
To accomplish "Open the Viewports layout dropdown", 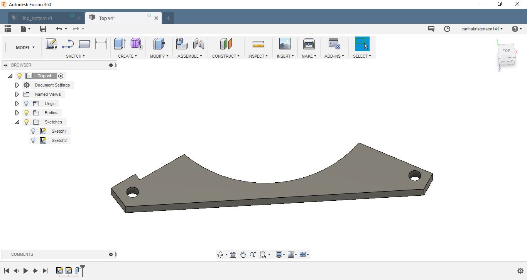I will [304, 255].
